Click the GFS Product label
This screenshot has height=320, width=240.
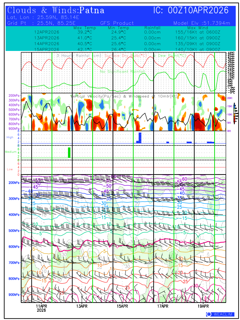117,23
